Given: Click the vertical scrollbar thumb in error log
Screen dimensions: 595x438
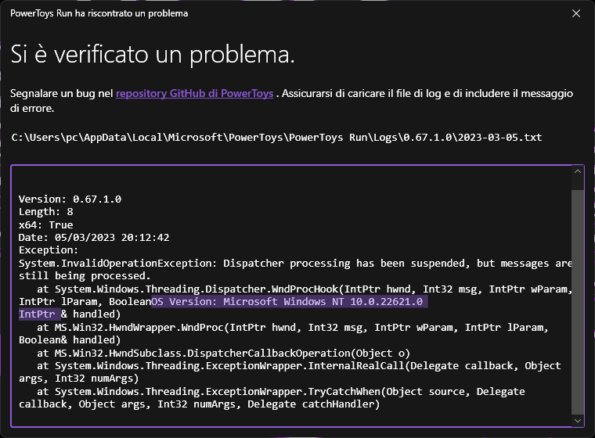Looking at the screenshot, I should pos(578,302).
